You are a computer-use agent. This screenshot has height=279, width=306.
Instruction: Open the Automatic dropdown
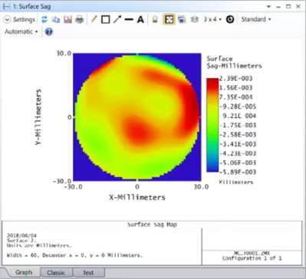pyautogui.click(x=21, y=31)
